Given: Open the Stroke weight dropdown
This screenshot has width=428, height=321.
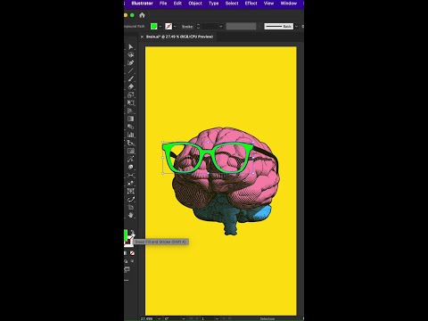Looking at the screenshot, I should pyautogui.click(x=221, y=27).
